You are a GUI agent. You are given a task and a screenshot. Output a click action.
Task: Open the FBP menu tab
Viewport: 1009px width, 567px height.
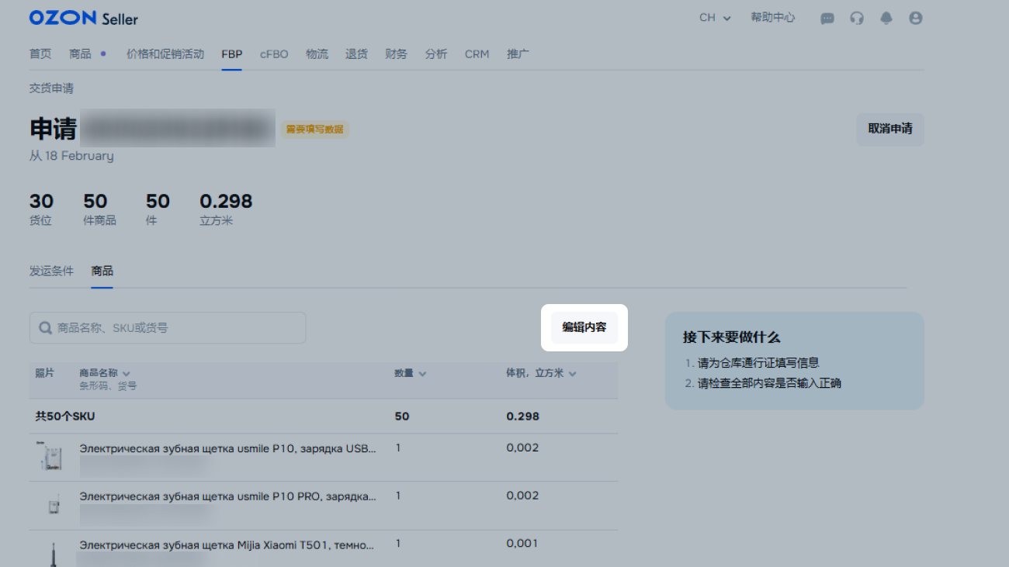pos(231,54)
